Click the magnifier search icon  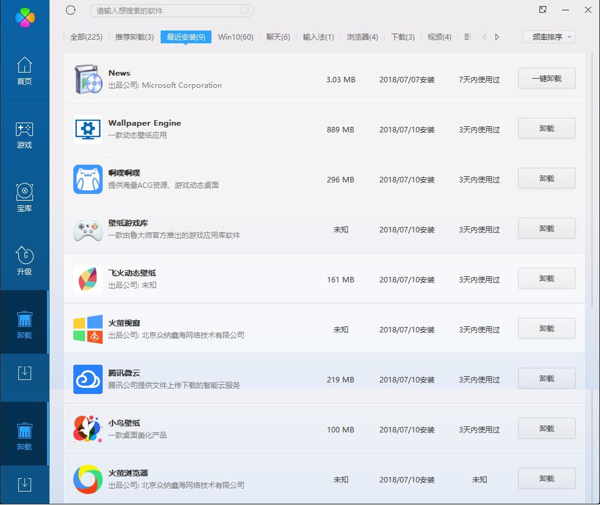[245, 11]
